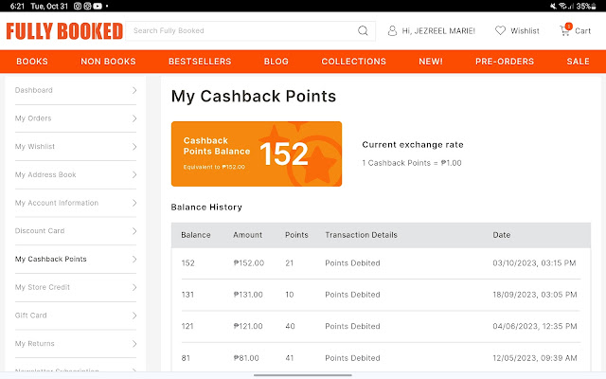Open the shopping cart icon

click(x=565, y=30)
